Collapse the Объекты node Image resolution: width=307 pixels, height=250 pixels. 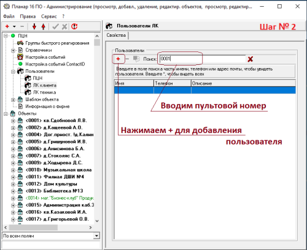(x=6, y=114)
